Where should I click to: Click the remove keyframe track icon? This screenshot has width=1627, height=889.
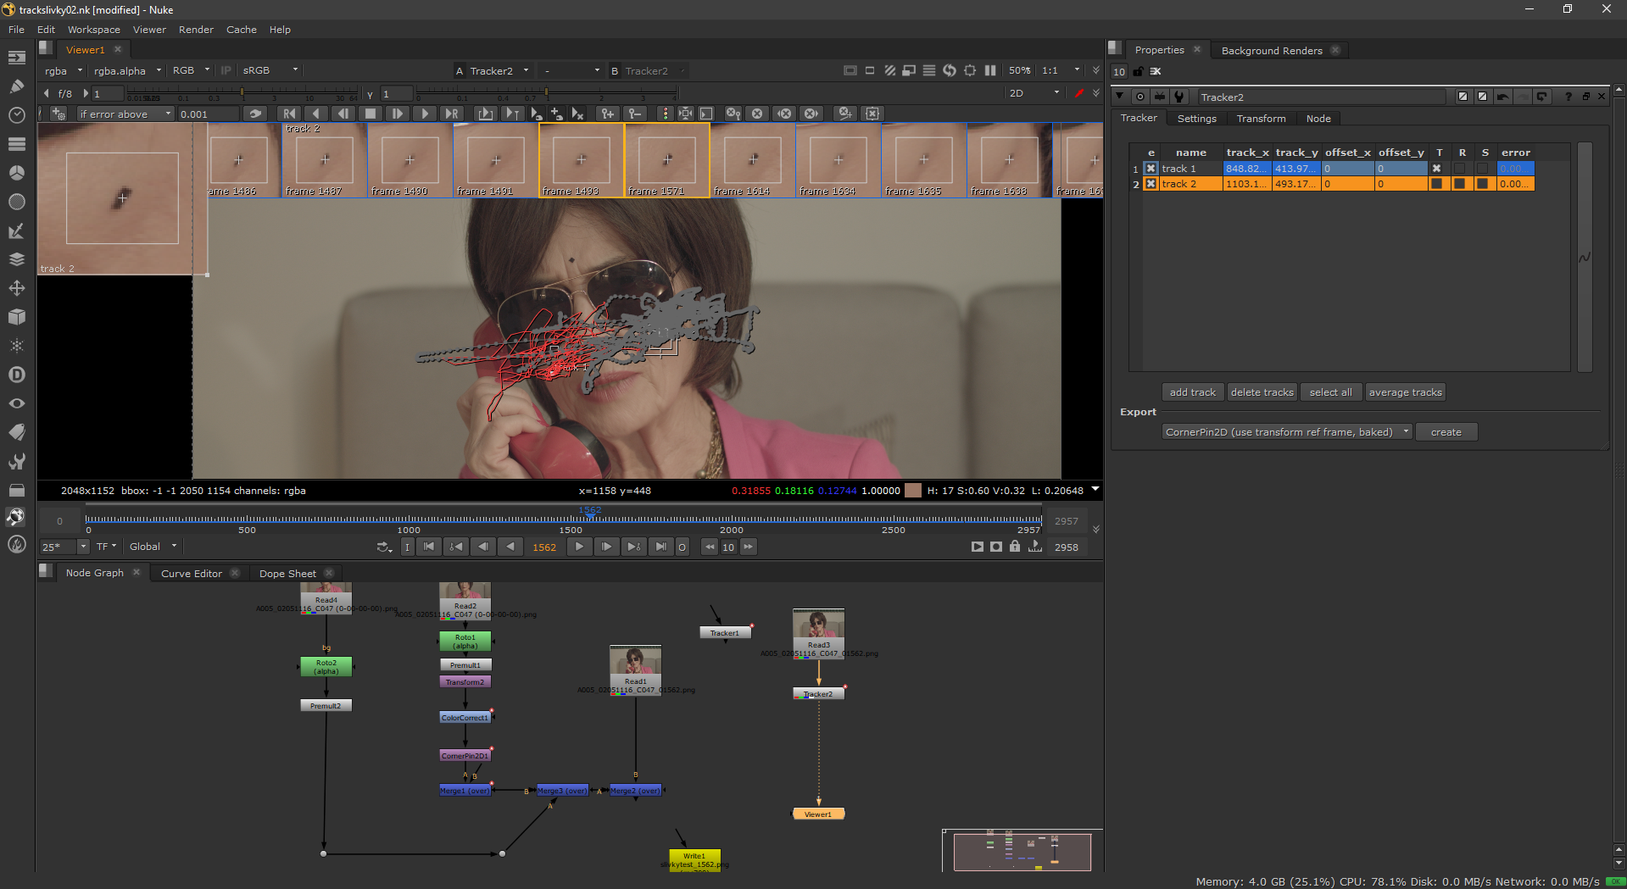tap(634, 114)
